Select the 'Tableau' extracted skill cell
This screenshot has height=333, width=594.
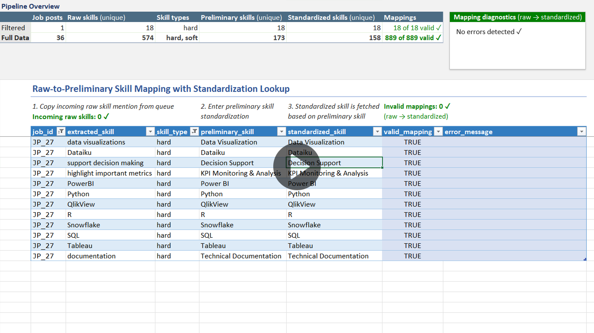point(111,245)
